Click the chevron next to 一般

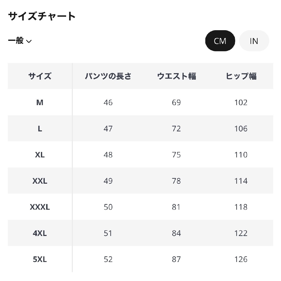pyautogui.click(x=29, y=41)
